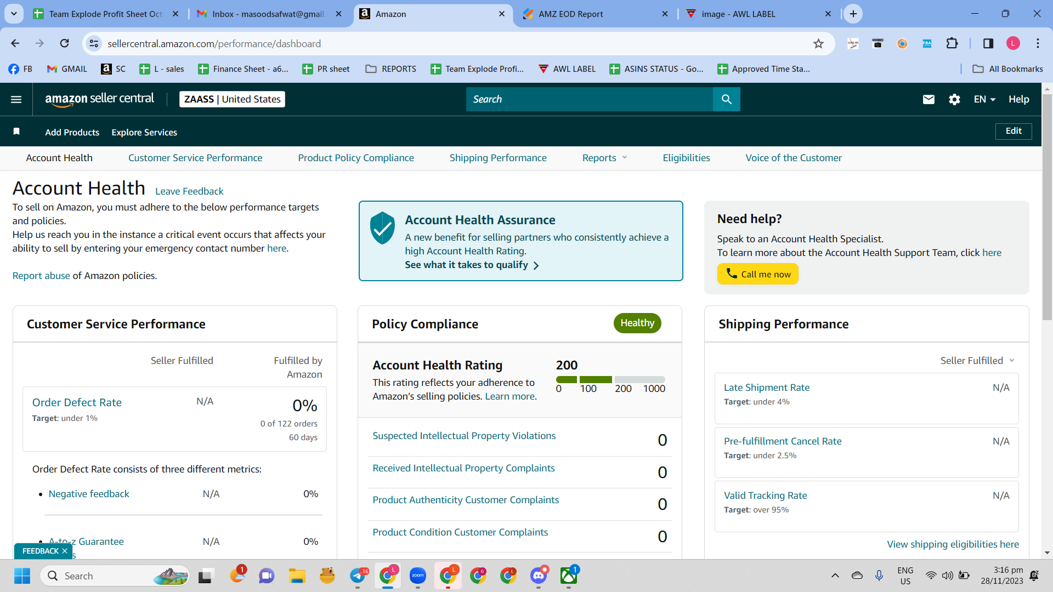Open the messages envelope icon

[x=929, y=99]
